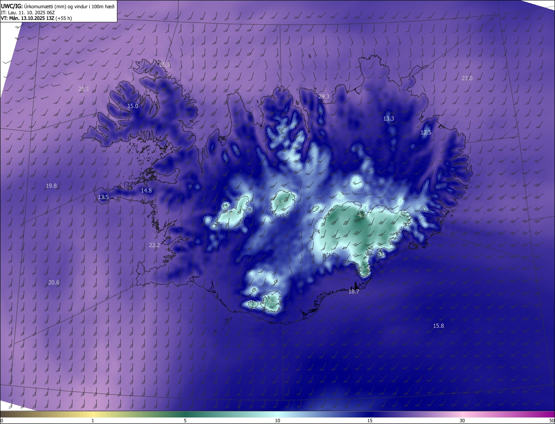Click the 6.5 value on the central glacier
Screen dimensions: 555x424
(280, 202)
